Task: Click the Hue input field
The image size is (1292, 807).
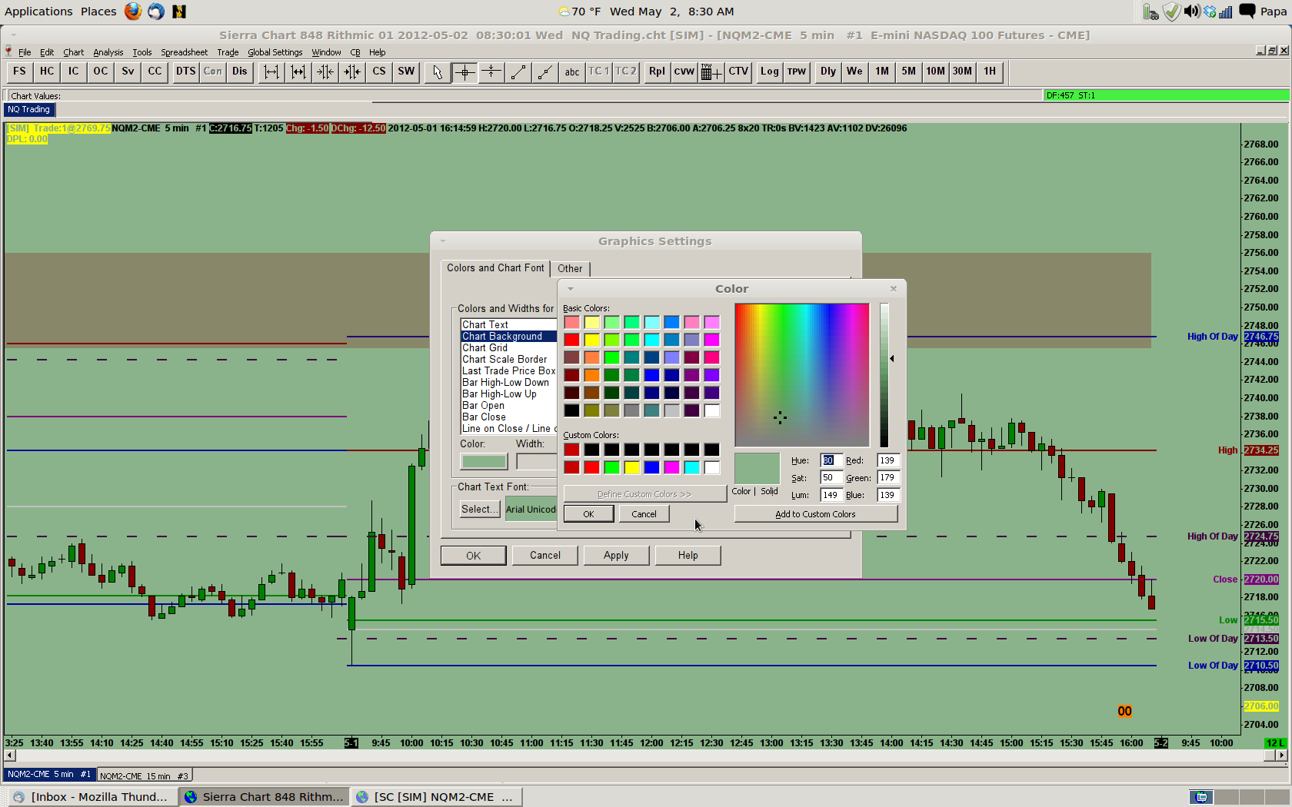Action: 831,460
